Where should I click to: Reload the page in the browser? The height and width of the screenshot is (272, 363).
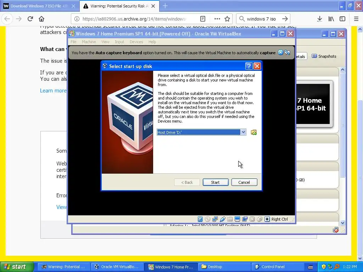pyautogui.click(x=30, y=19)
